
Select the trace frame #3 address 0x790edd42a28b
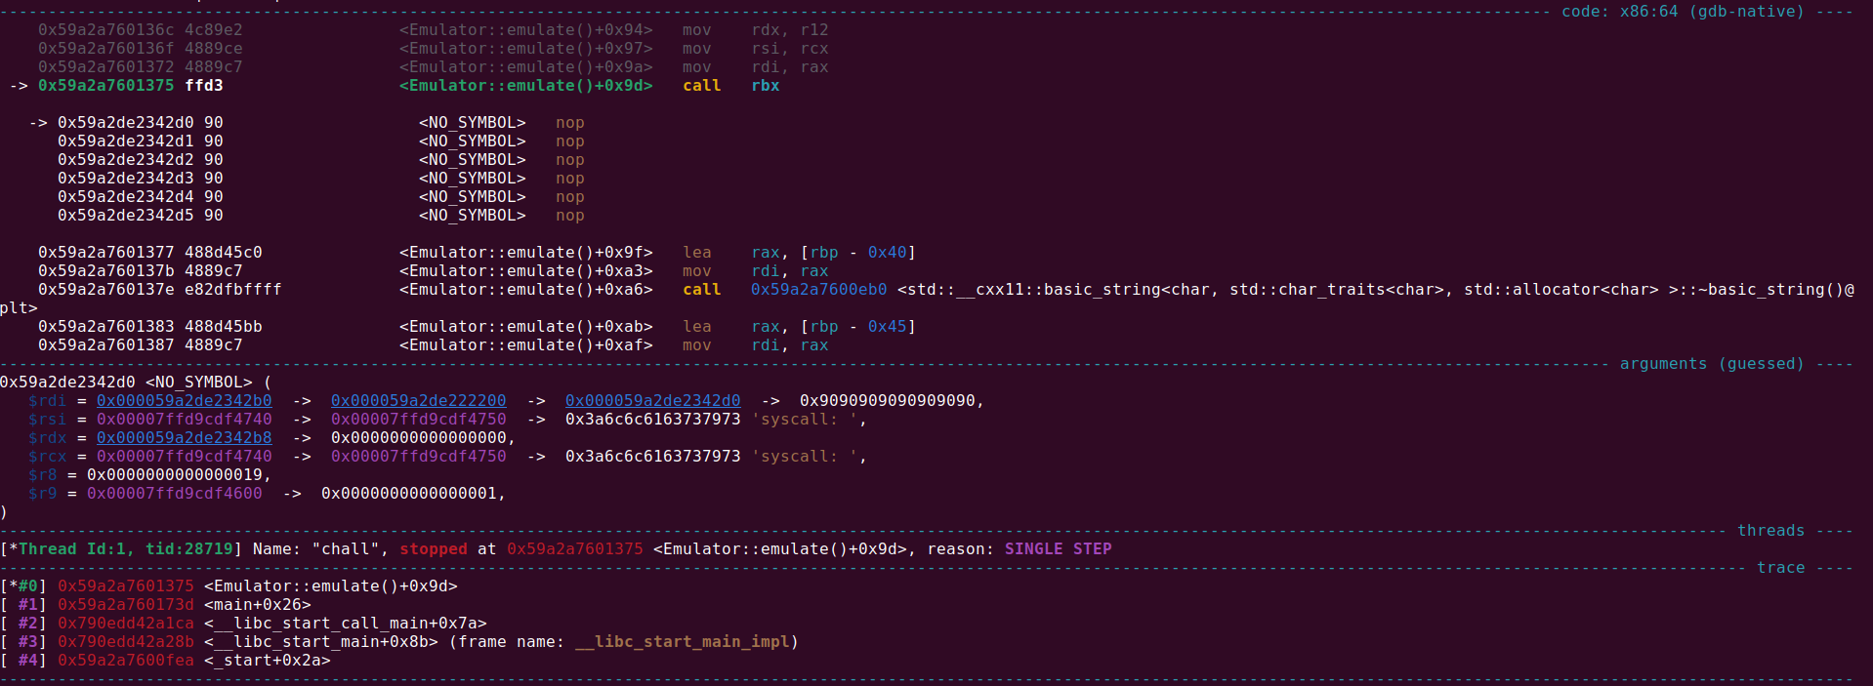(x=126, y=642)
